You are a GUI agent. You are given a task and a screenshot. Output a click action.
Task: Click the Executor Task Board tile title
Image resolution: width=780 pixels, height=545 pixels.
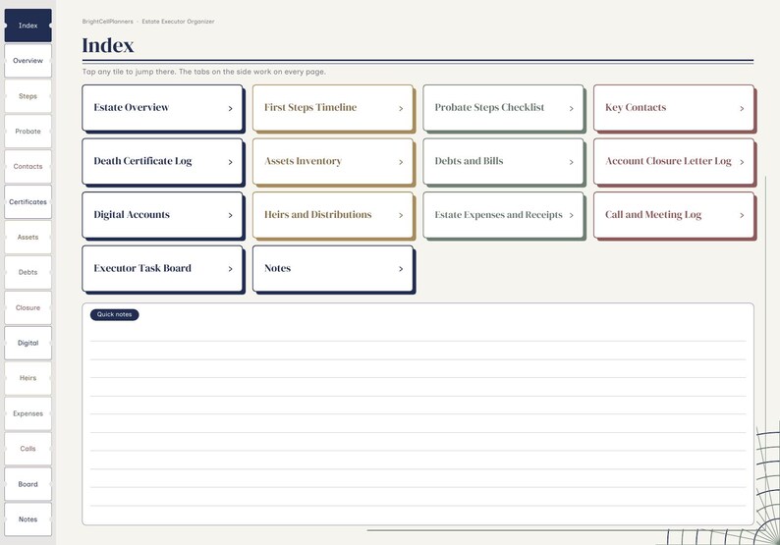(x=142, y=268)
